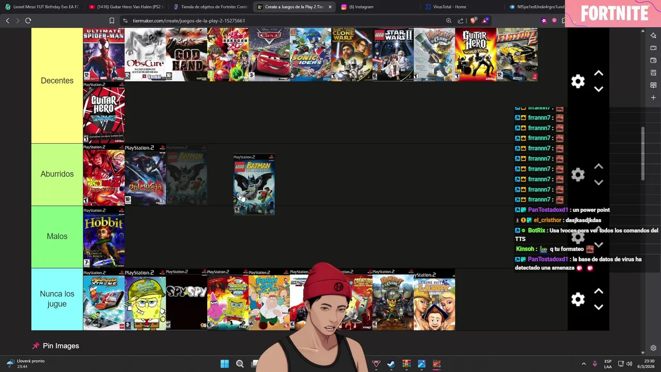661x372 pixels.
Task: Open the zoom magnifier in address bar
Action: click(449, 21)
